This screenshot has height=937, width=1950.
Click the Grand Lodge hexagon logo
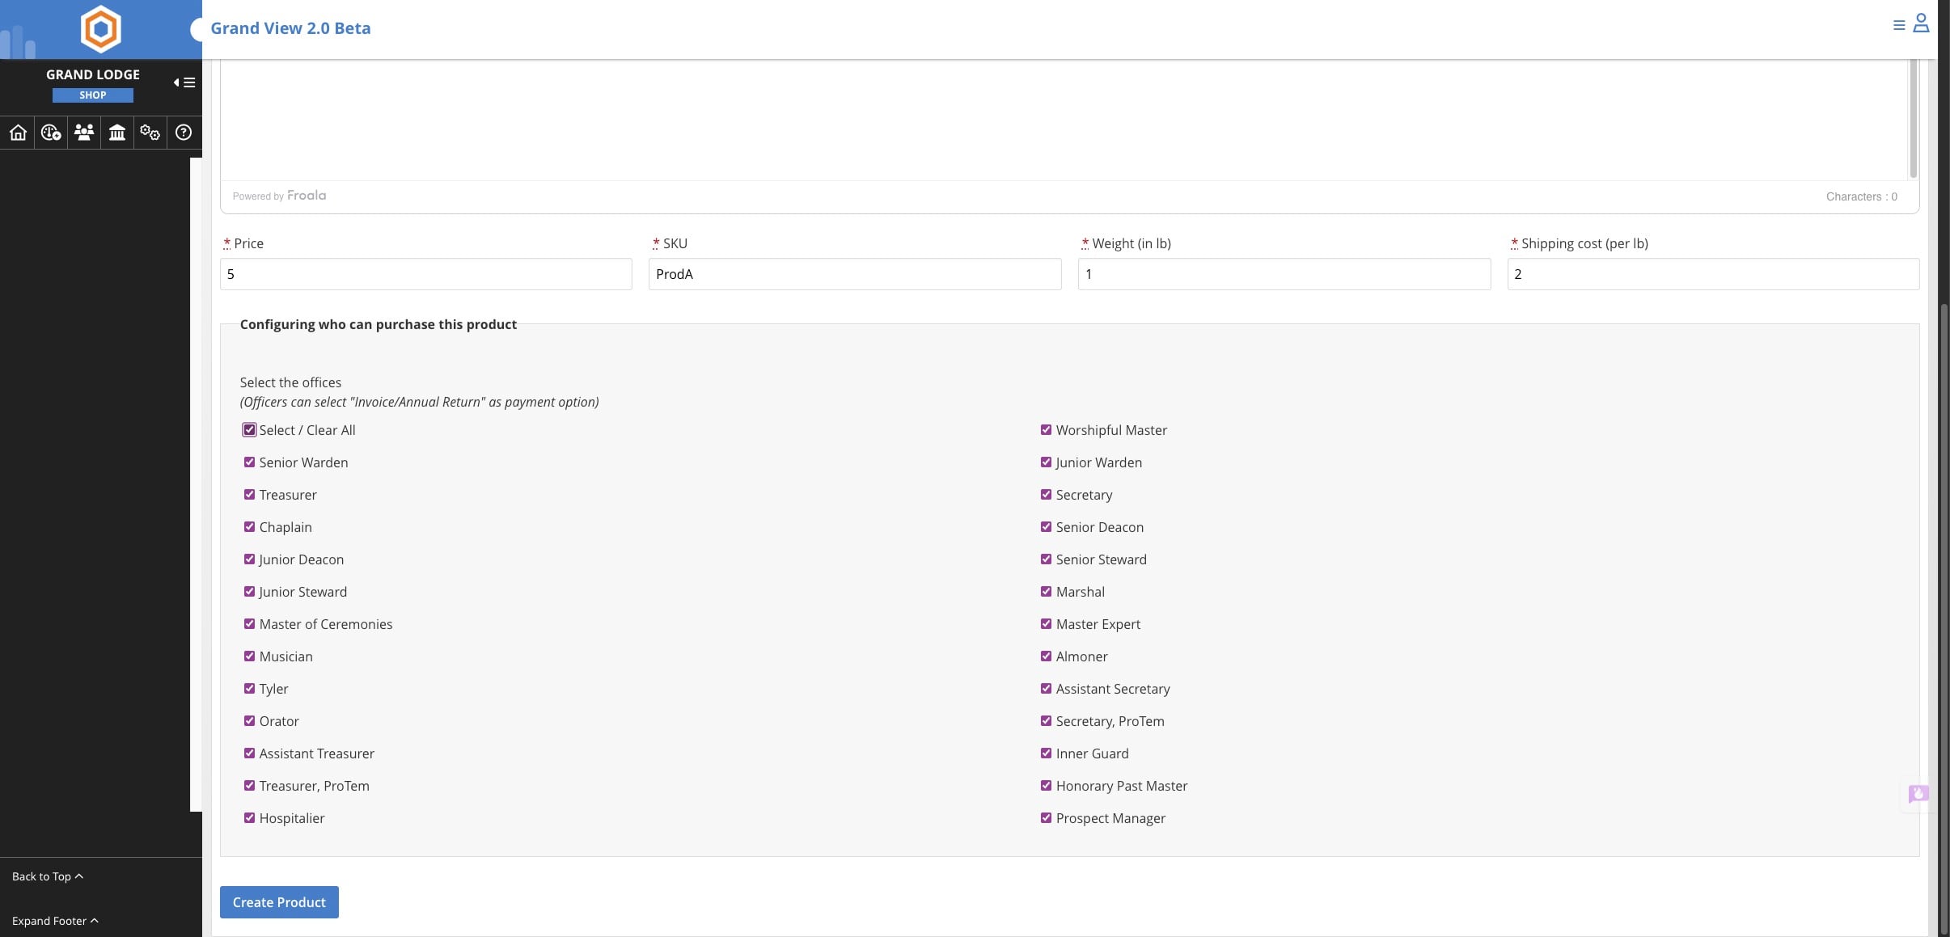(x=101, y=29)
